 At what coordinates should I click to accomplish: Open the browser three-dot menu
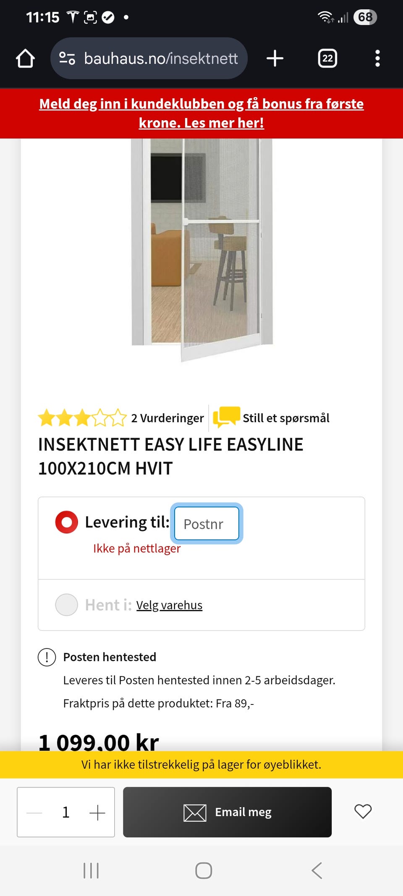point(377,58)
